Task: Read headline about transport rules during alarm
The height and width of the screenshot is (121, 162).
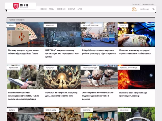Action: [99, 52]
